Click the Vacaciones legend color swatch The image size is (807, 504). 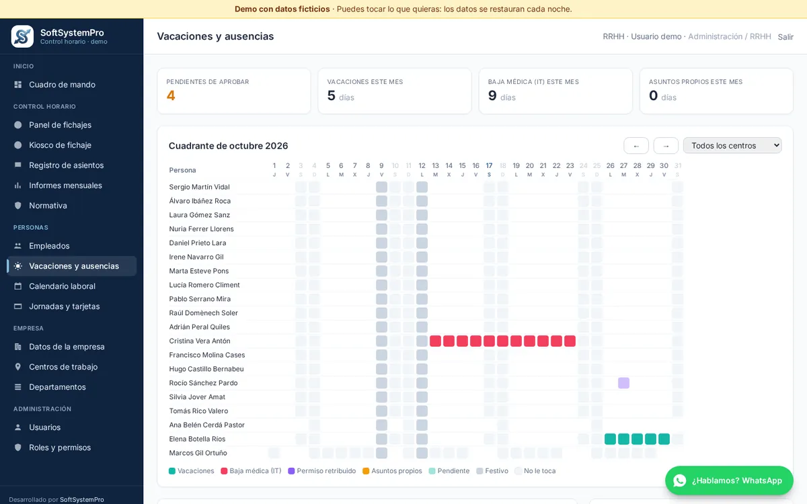(x=172, y=471)
